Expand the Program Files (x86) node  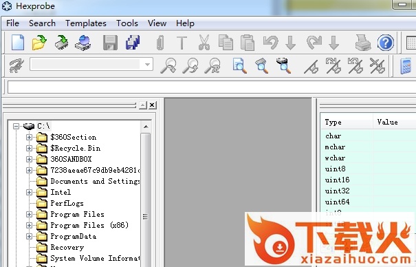29,225
